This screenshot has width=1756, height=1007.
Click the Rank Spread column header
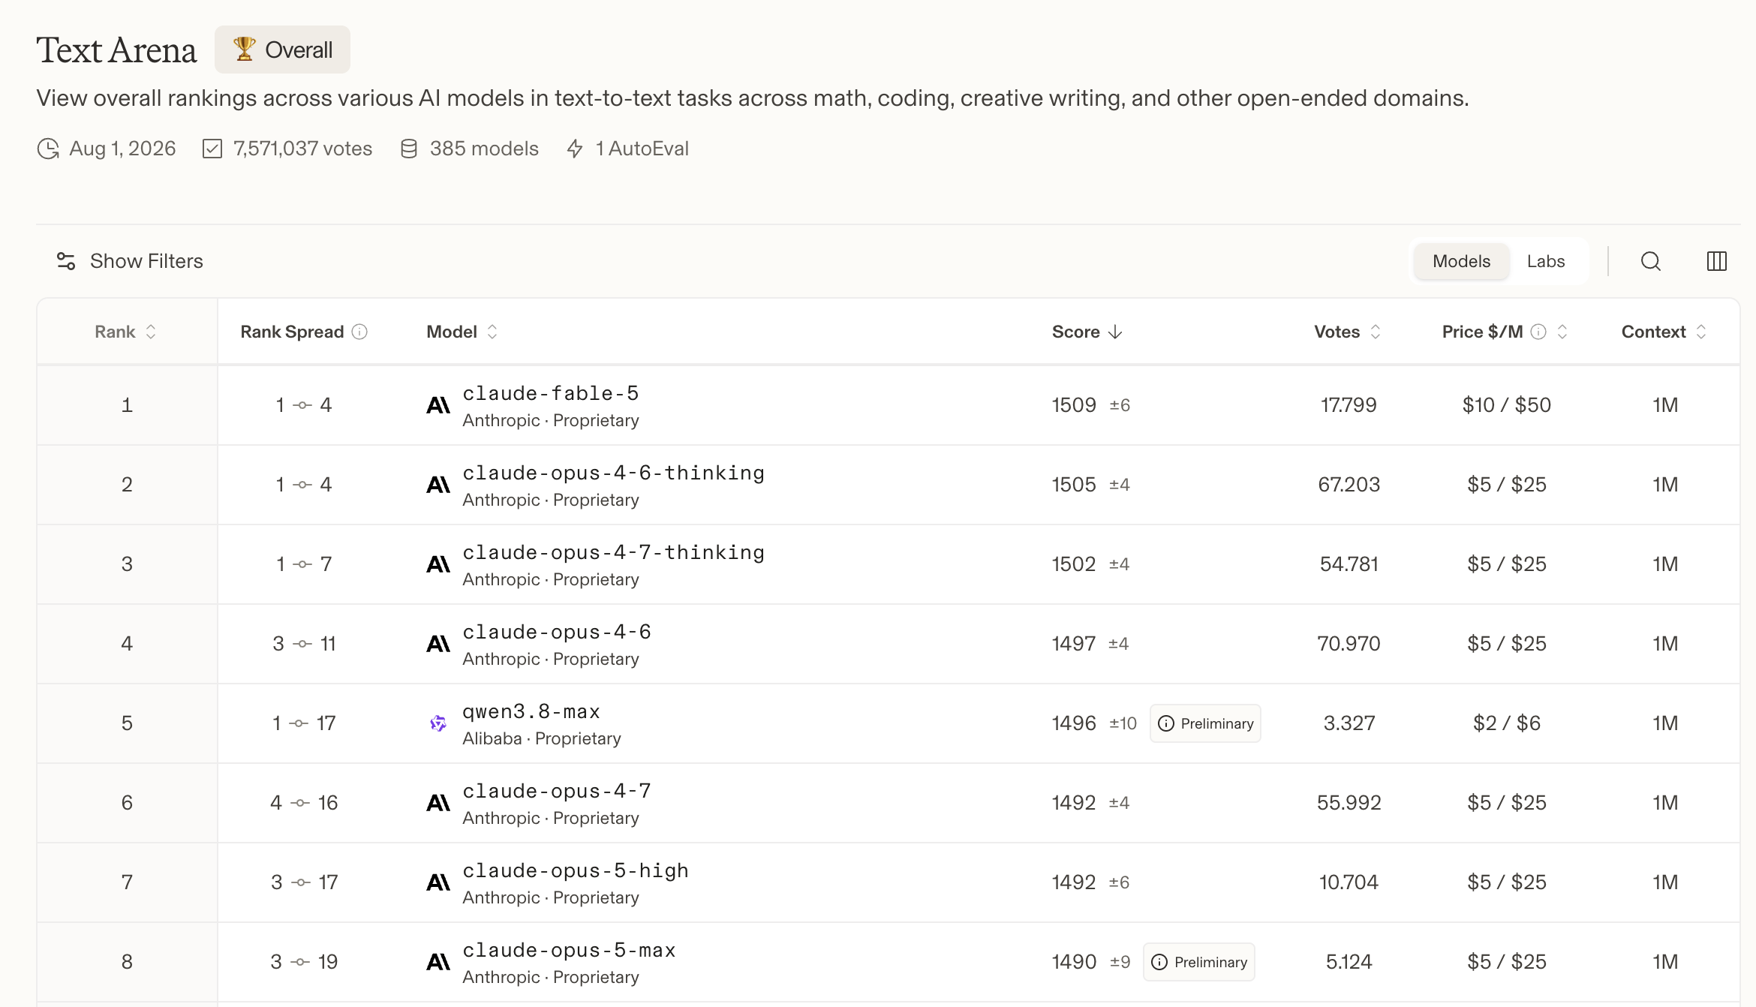[292, 332]
